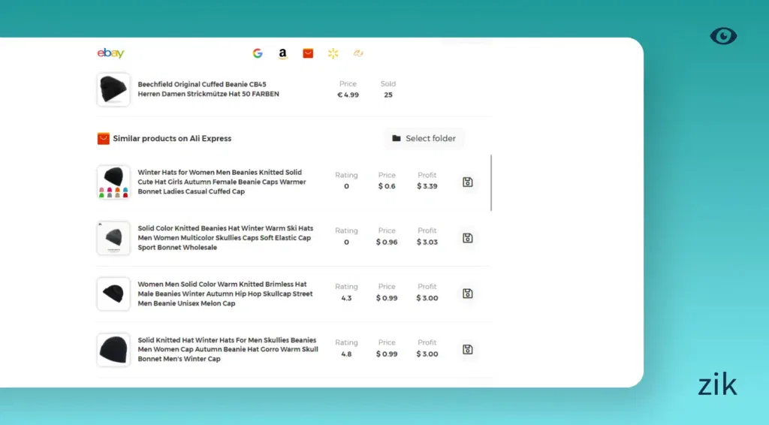Click the Walmart spark icon
The image size is (769, 425).
click(333, 53)
